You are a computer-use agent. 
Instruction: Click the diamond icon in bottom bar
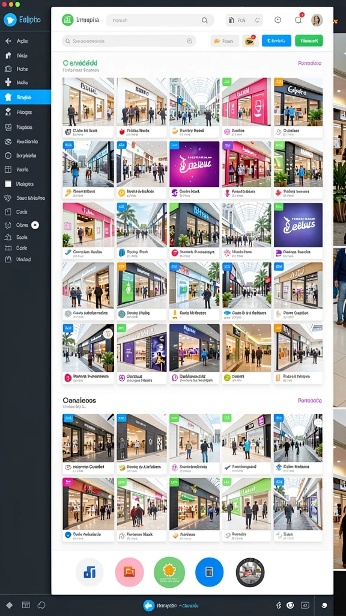tap(10, 605)
